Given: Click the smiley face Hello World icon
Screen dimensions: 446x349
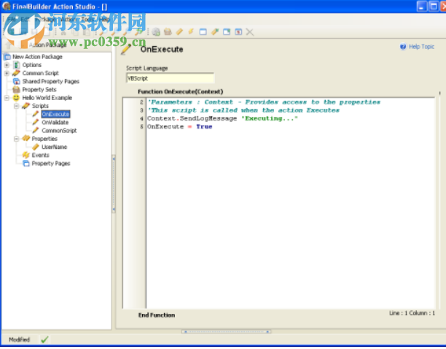Looking at the screenshot, I should click(16, 98).
